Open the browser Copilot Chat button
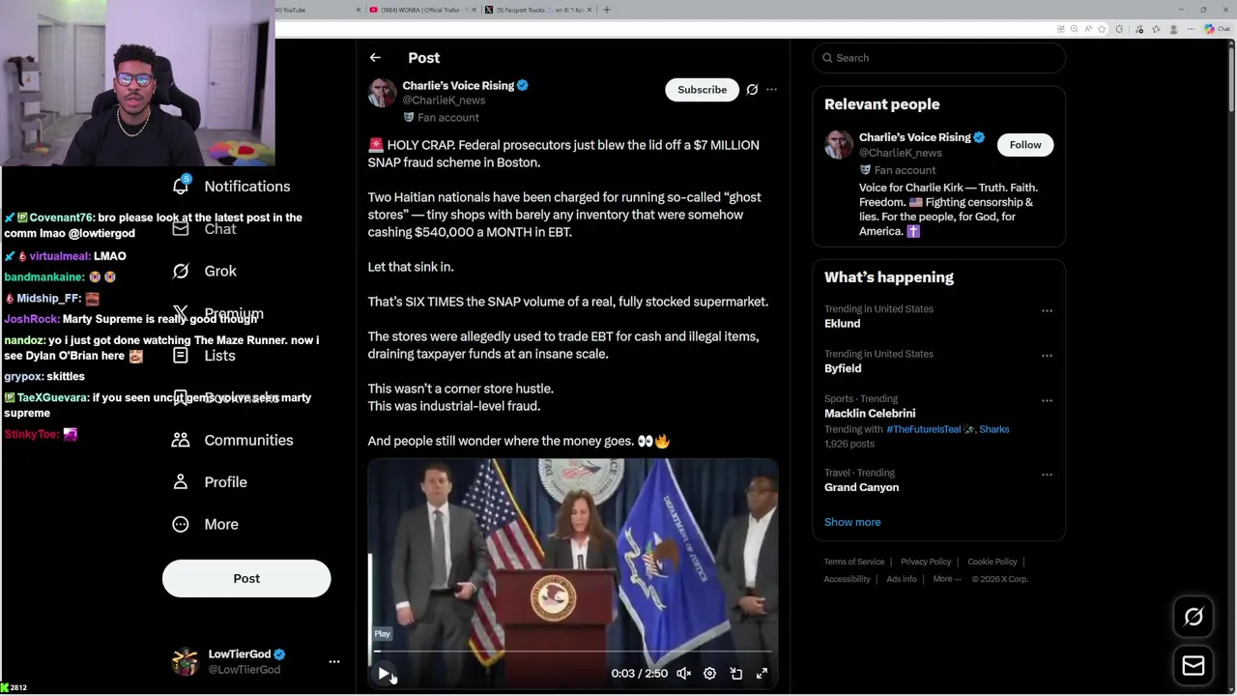The height and width of the screenshot is (696, 1237). click(x=1217, y=29)
